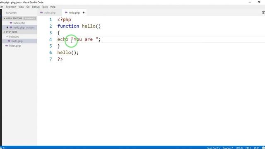Click line number 3 in gutter
265x149 pixels.
pyautogui.click(x=51, y=33)
